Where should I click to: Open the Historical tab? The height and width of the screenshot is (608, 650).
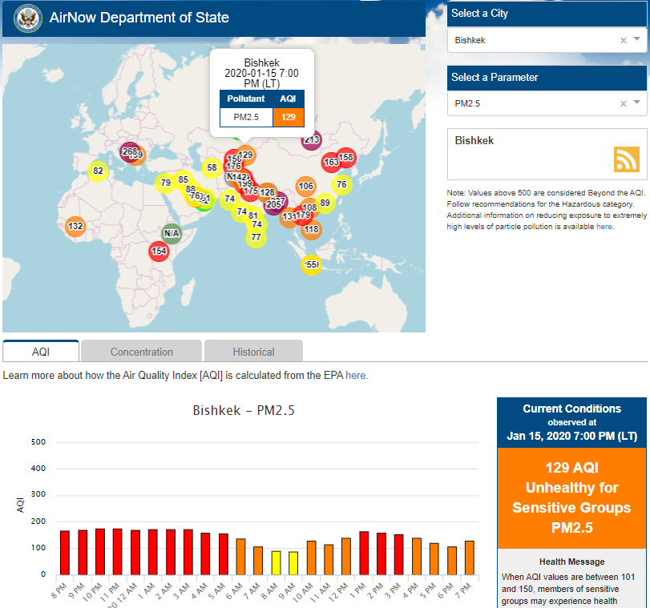coord(253,352)
